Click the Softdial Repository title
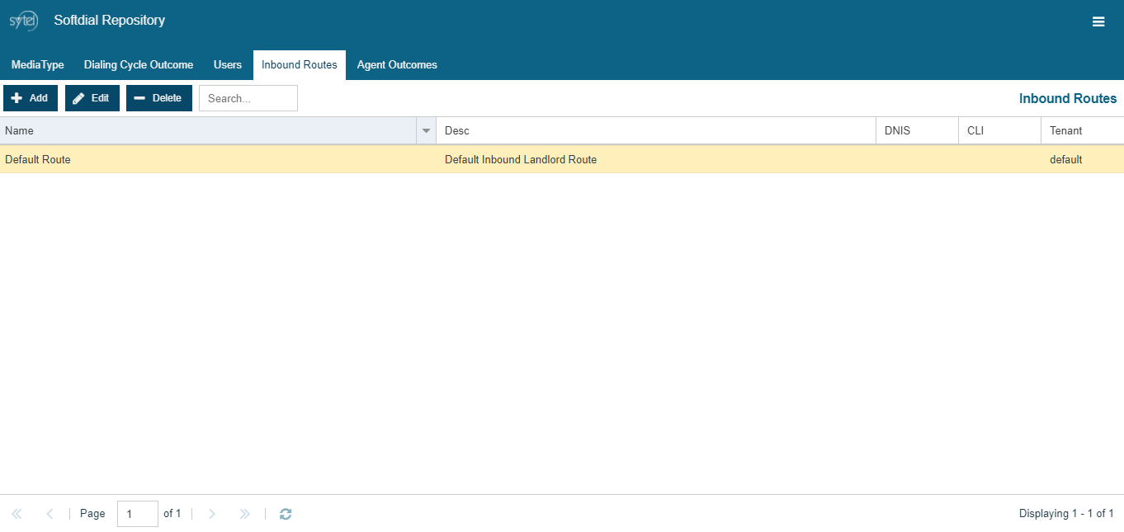This screenshot has height=532, width=1124. [110, 21]
